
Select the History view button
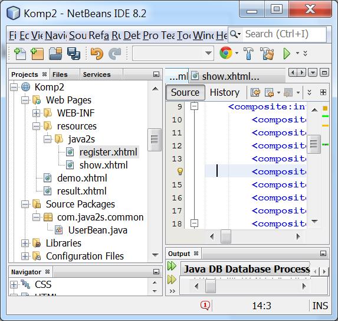(225, 92)
